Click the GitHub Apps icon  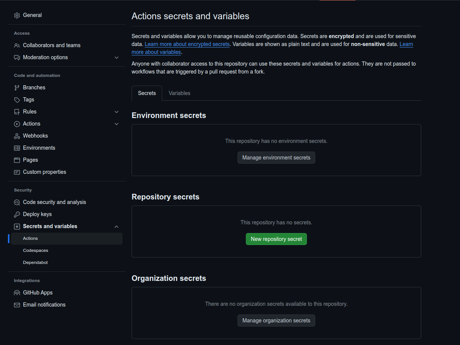pyautogui.click(x=17, y=293)
